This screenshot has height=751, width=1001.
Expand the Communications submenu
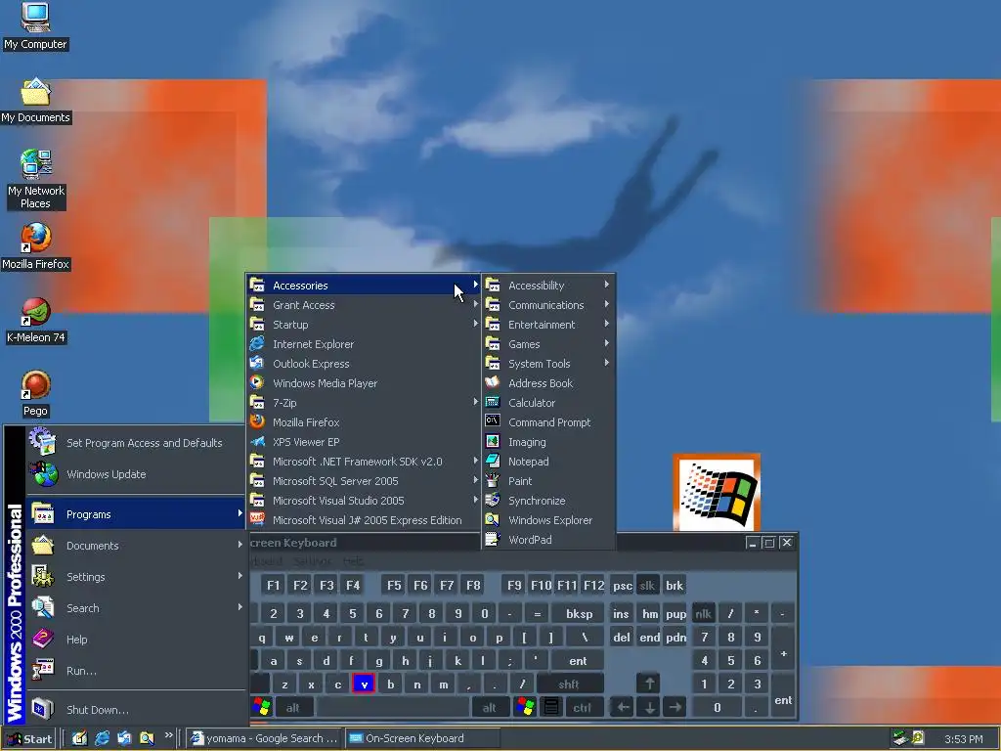549,305
